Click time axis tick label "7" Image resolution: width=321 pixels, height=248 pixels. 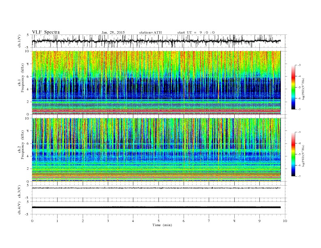(209, 221)
